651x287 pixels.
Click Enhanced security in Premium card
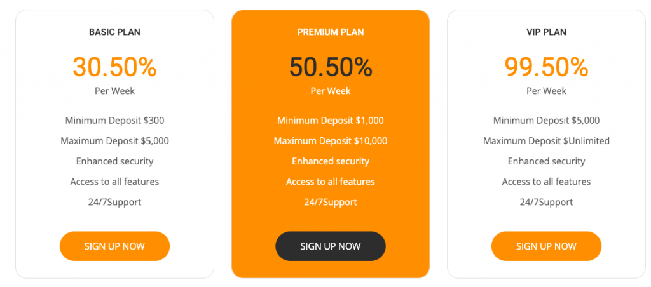(331, 161)
